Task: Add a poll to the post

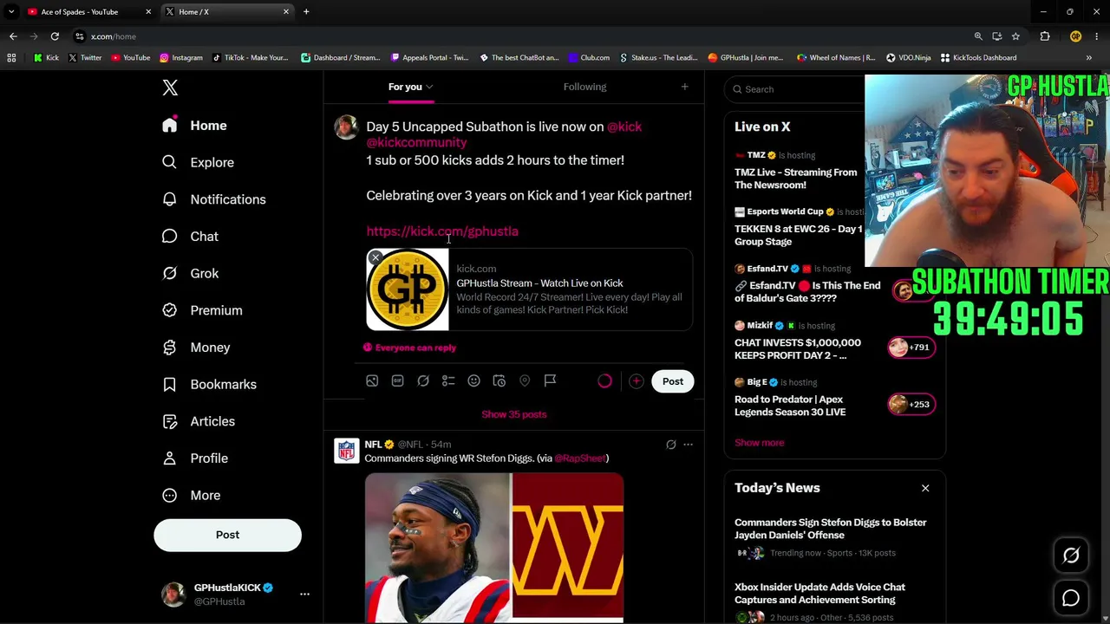Action: 448,380
